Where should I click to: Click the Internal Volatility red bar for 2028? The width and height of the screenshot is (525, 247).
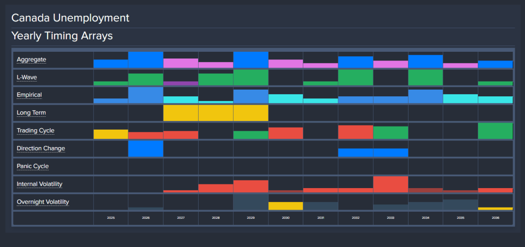click(216, 188)
